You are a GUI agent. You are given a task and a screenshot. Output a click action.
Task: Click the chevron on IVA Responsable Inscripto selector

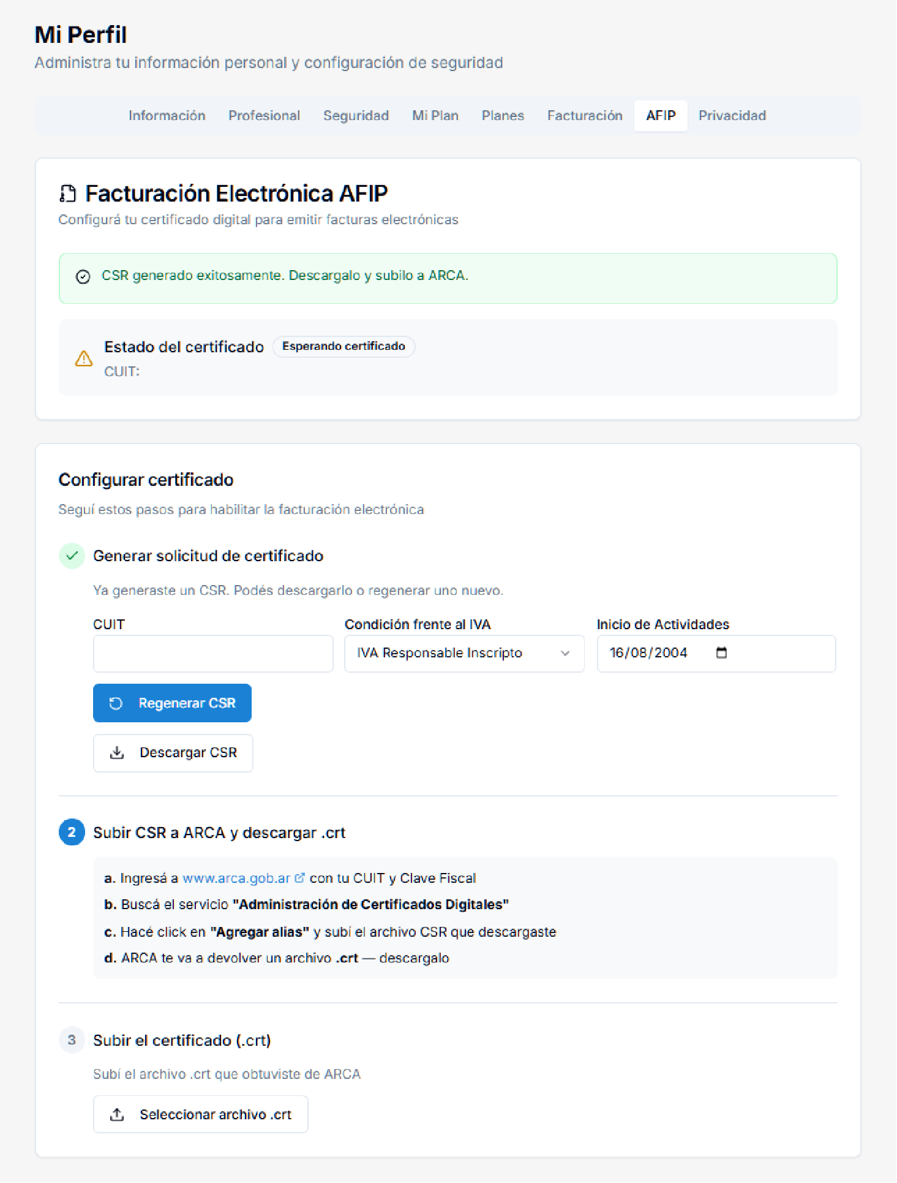[x=565, y=653]
